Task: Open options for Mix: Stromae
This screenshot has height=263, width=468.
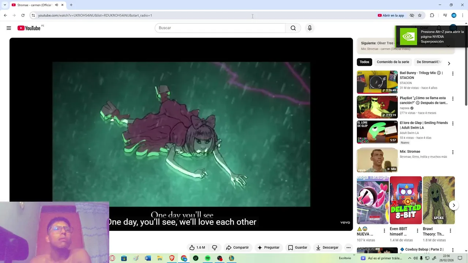Action: [x=453, y=152]
